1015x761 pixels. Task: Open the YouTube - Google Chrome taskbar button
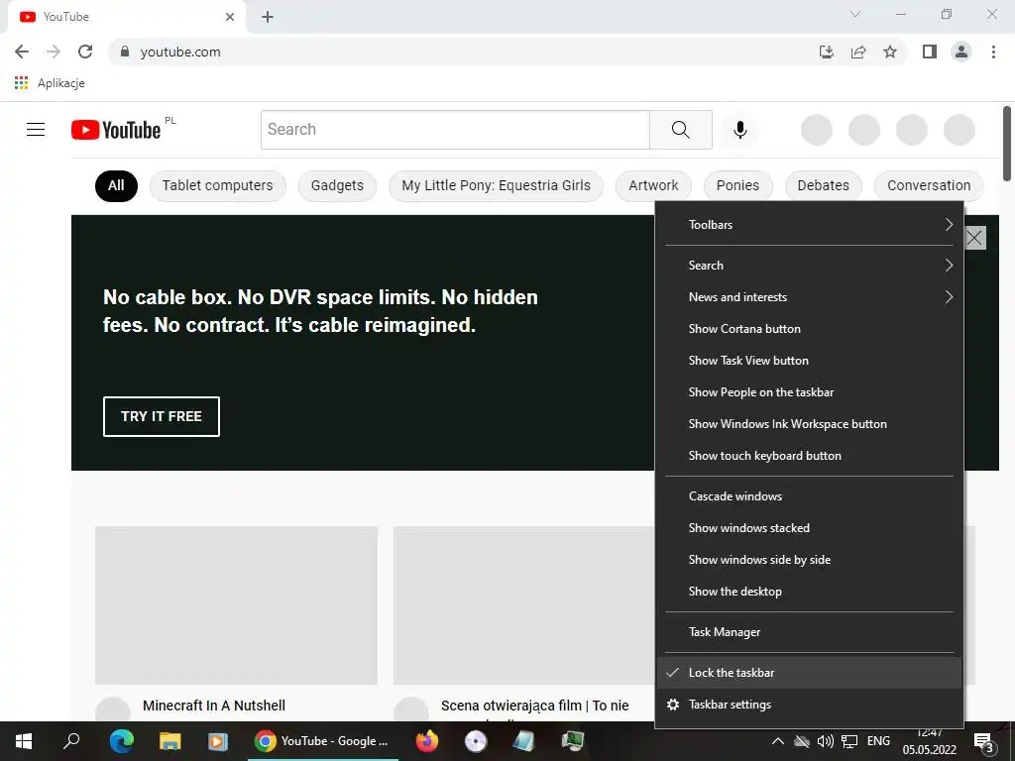click(323, 741)
